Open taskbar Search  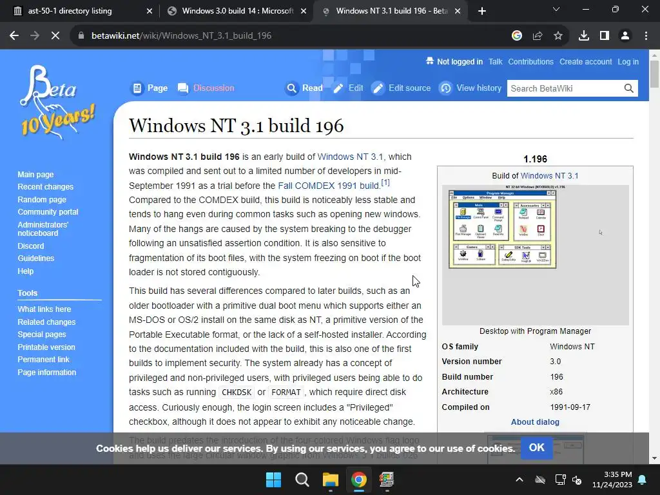302,480
